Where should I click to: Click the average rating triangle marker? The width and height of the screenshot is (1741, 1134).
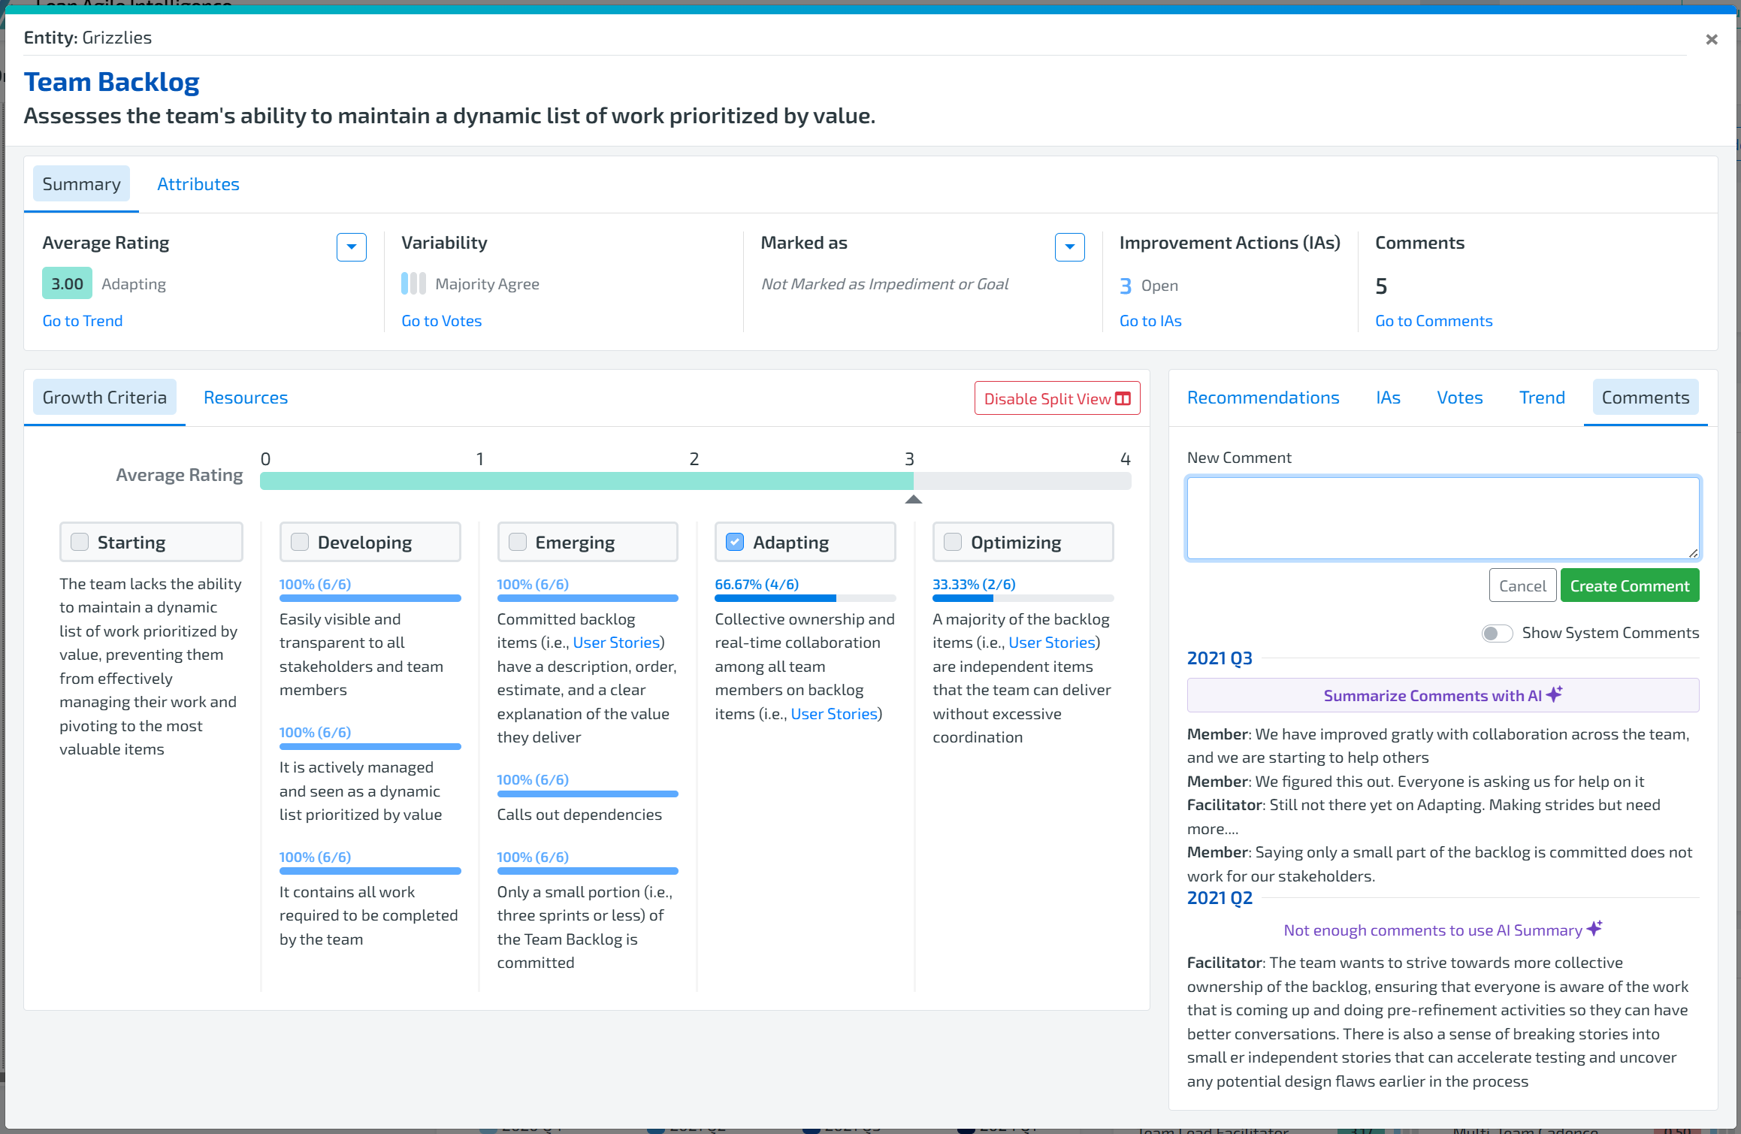[x=913, y=499]
